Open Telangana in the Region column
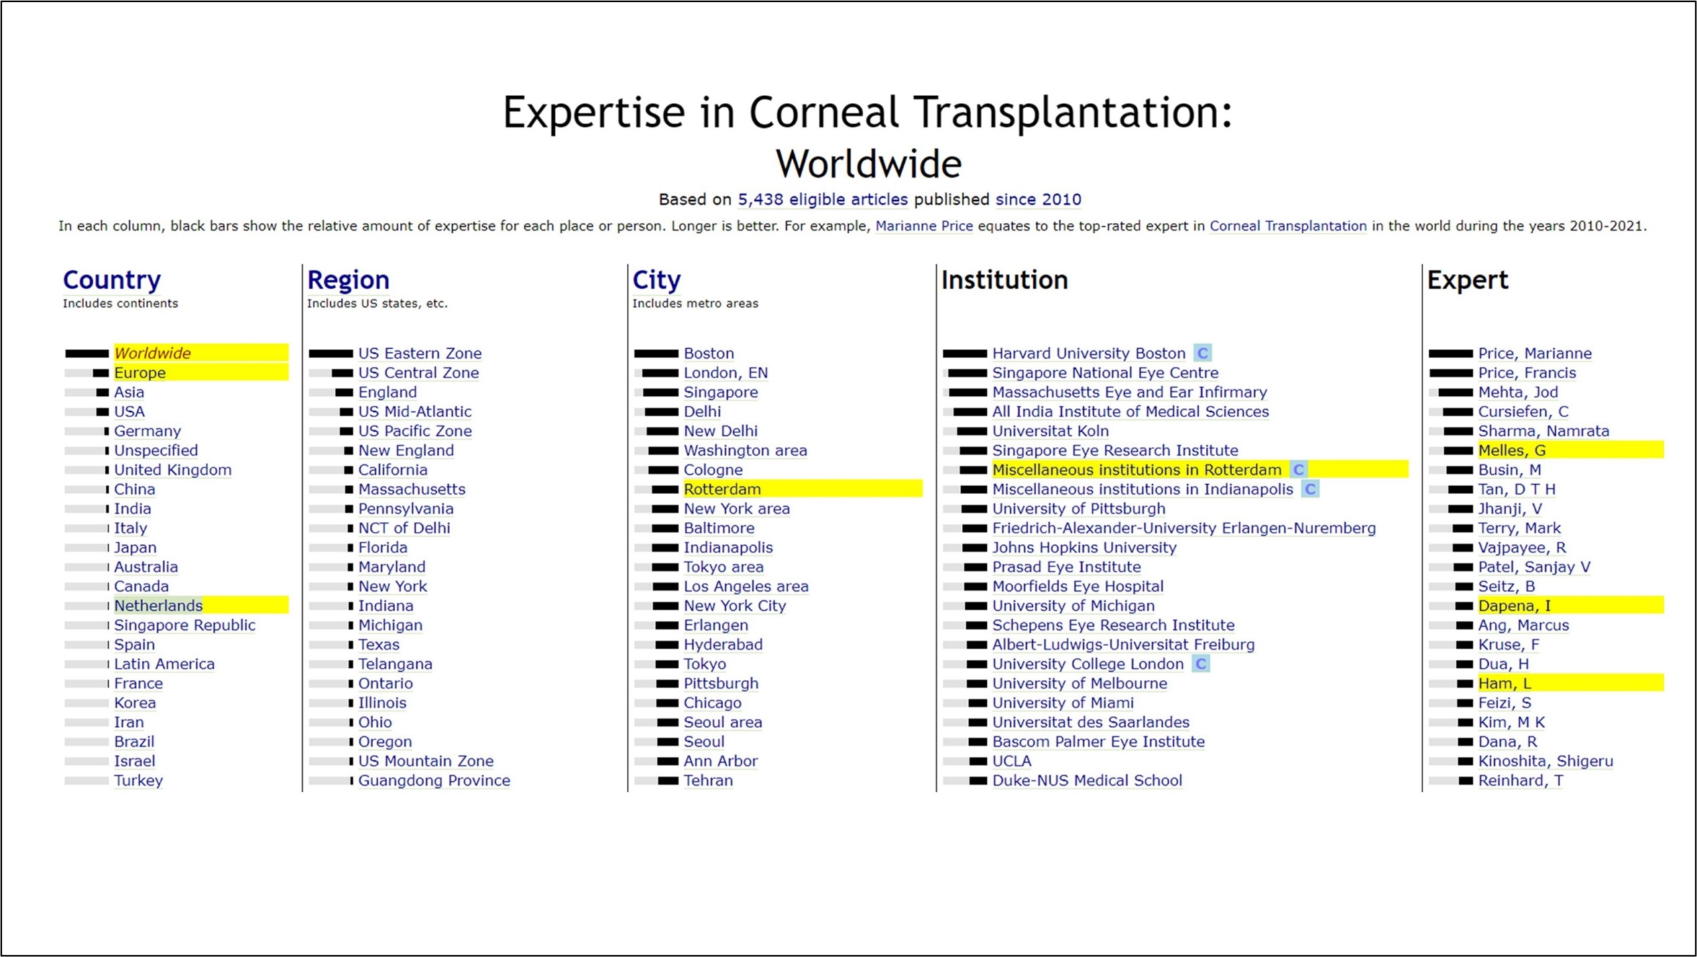Screen dimensions: 1697x957 pyautogui.click(x=395, y=664)
